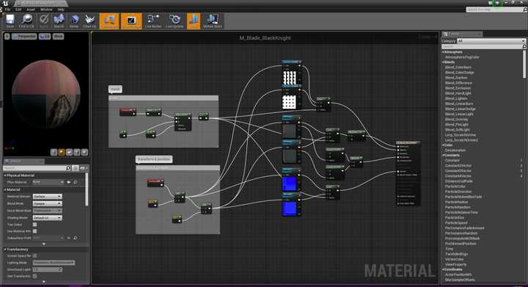Select the Palette tab

(462, 34)
